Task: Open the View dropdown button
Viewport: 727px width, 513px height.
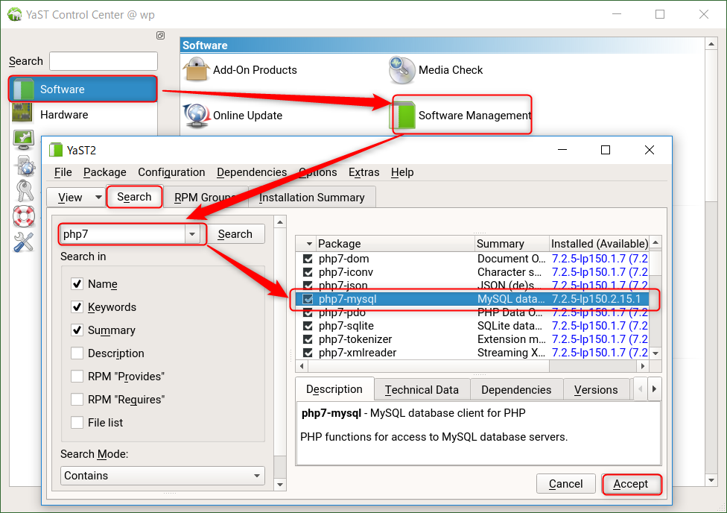Action: [x=76, y=198]
